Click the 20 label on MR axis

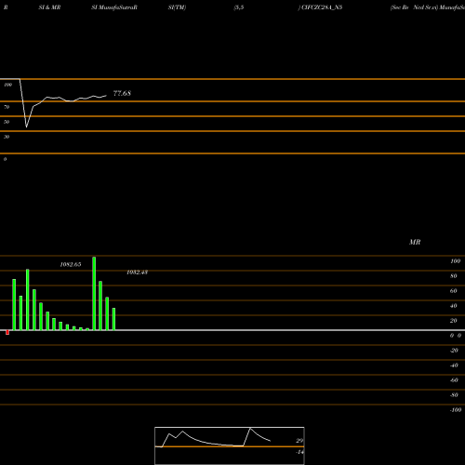(x=453, y=321)
